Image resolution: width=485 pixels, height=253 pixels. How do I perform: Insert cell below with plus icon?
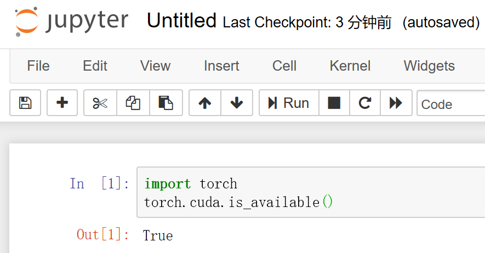62,103
